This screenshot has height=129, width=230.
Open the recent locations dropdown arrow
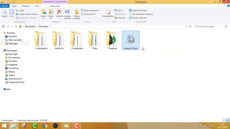[x=12, y=26]
